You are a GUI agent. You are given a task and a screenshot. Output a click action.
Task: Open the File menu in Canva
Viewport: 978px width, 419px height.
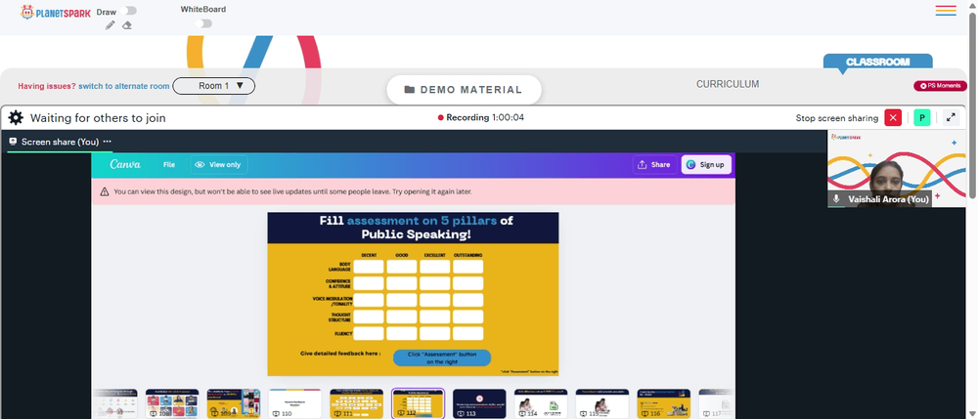tap(169, 165)
